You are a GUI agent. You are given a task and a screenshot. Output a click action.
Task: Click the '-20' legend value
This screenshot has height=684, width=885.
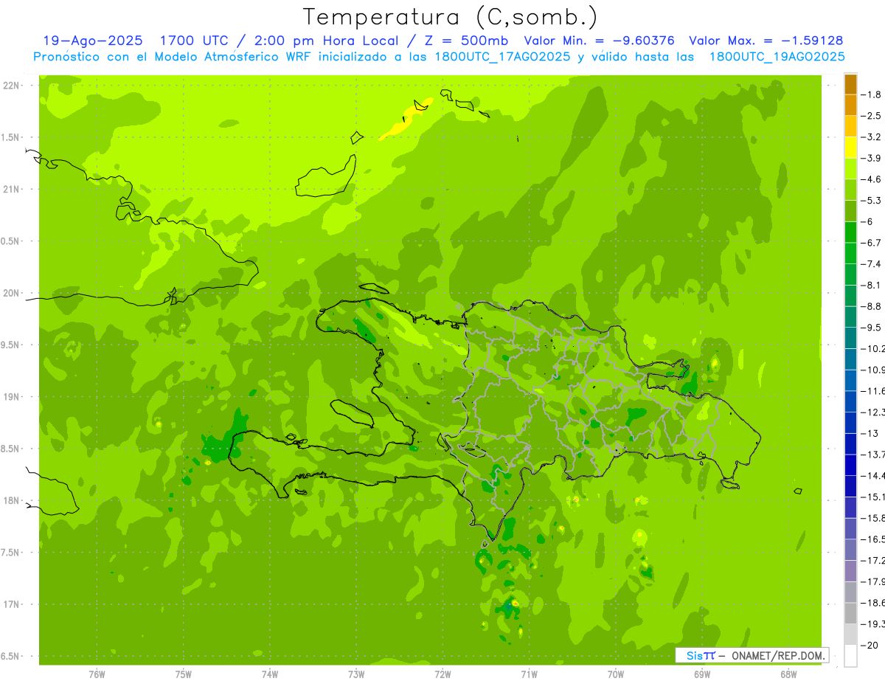[x=870, y=645]
